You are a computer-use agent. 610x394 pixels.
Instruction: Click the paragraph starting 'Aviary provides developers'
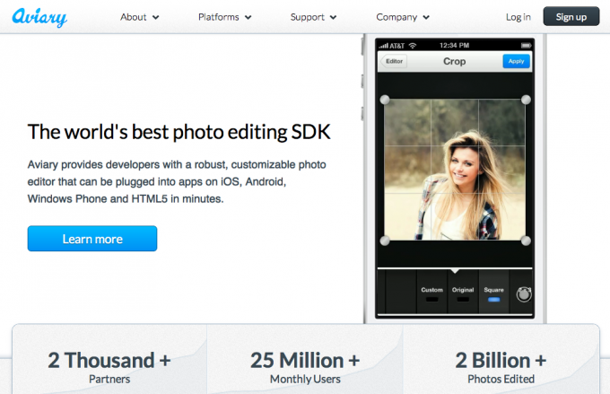point(177,182)
